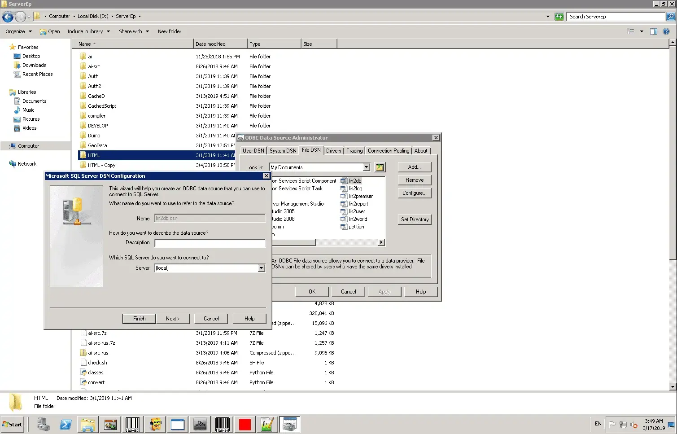677x434 pixels.
Task: Click the volume speaker tray icon
Action: (634, 424)
